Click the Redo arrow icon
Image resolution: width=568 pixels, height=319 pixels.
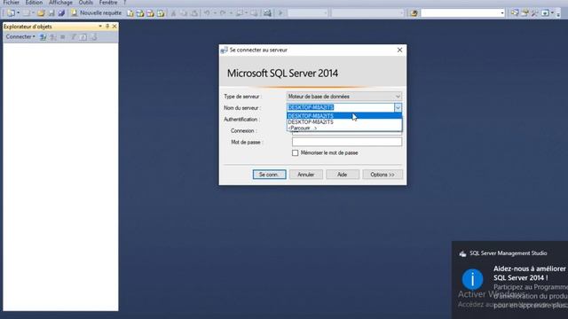tap(223, 13)
